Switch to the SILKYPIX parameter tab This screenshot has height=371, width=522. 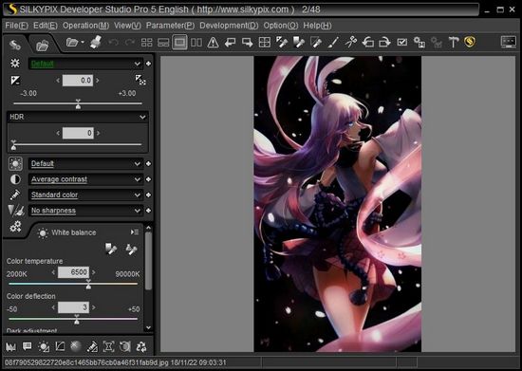[15, 45]
